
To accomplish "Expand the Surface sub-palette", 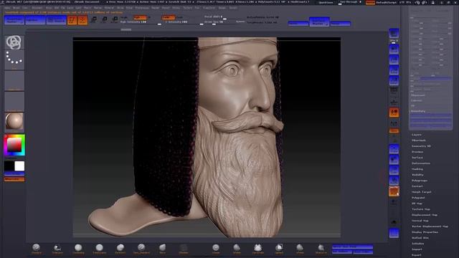I will pyautogui.click(x=417, y=158).
